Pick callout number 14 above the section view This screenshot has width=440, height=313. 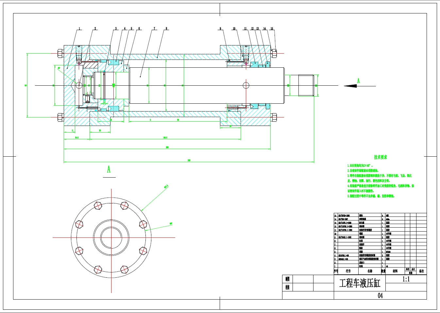(264, 28)
